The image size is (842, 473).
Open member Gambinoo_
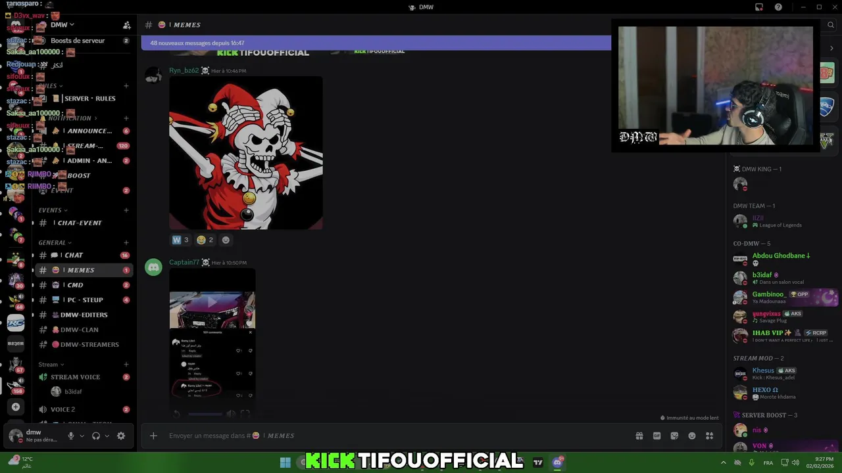coord(785,297)
